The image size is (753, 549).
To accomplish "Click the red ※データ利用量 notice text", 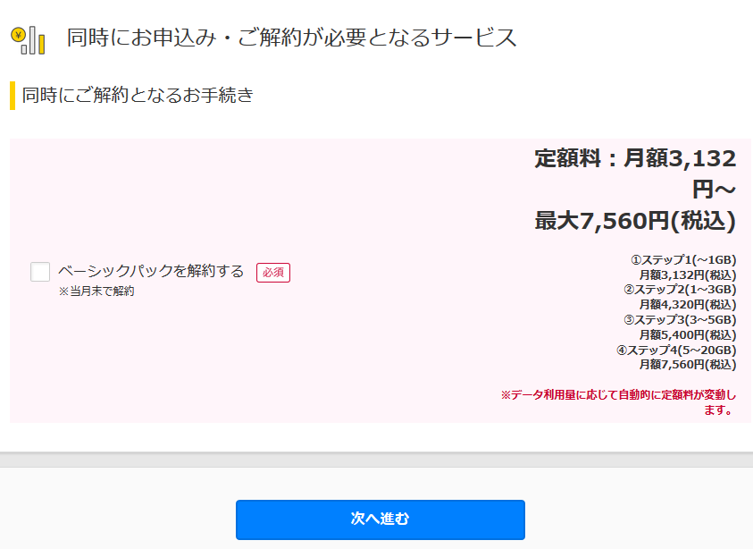I will tap(618, 402).
